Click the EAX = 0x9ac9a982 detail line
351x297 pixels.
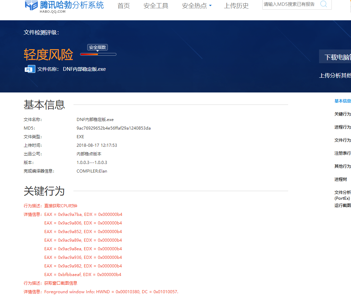coord(83,266)
